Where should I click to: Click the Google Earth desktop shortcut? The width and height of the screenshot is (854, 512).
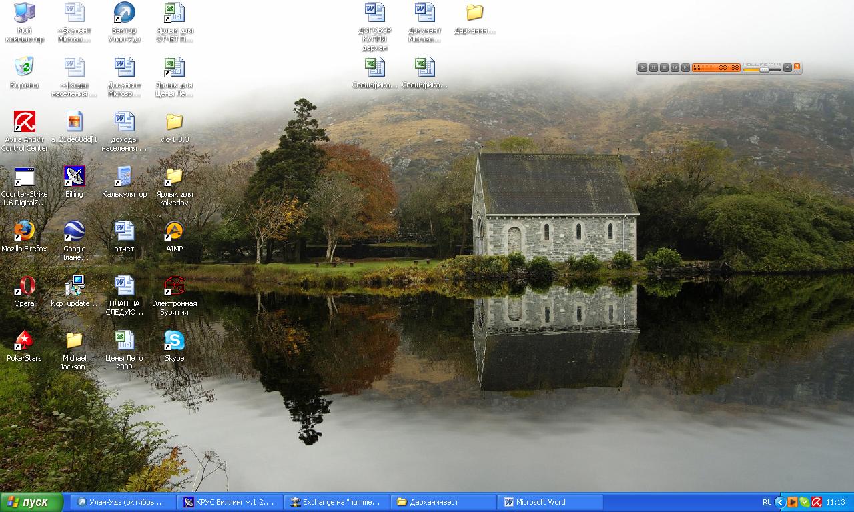pyautogui.click(x=74, y=231)
